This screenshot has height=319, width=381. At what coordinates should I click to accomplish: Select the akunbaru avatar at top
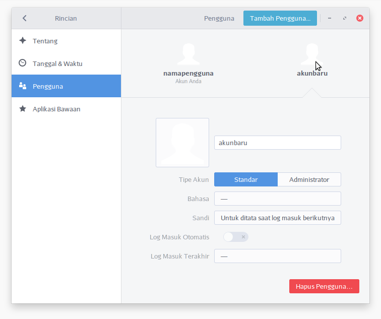tap(311, 54)
